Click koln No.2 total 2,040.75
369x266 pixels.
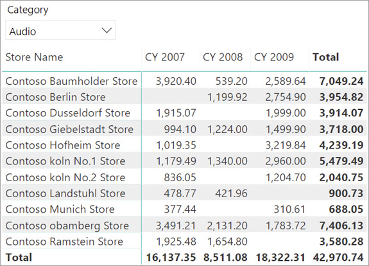pos(341,177)
